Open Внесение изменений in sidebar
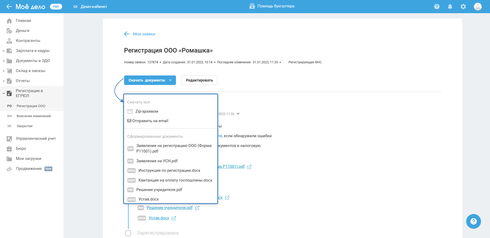490x238 pixels. pyautogui.click(x=34, y=116)
